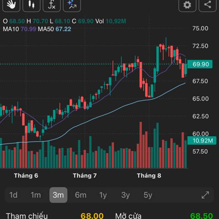Screen dimensions: 219x219
Task: Open the candlestick chart type selector
Action: (31, 5)
